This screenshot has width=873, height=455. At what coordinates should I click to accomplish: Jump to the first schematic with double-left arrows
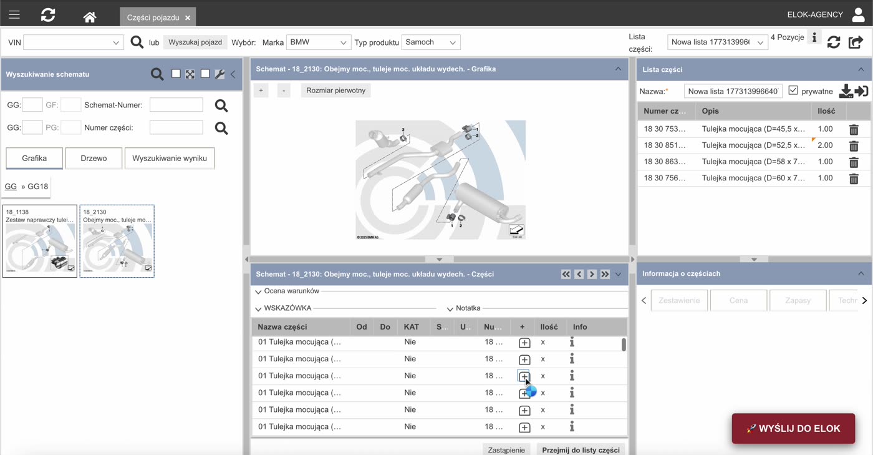[x=566, y=274]
